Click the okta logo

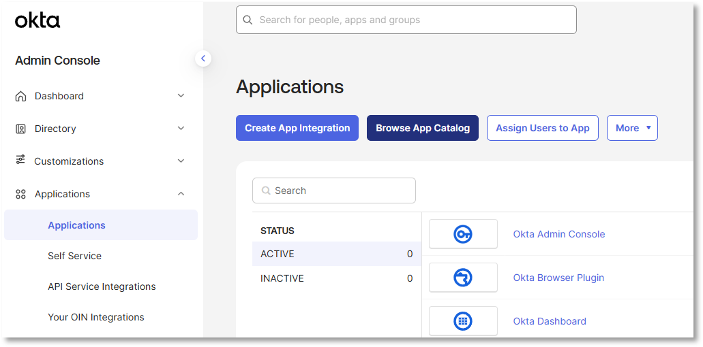[38, 20]
